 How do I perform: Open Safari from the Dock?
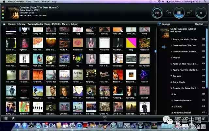point(38,126)
